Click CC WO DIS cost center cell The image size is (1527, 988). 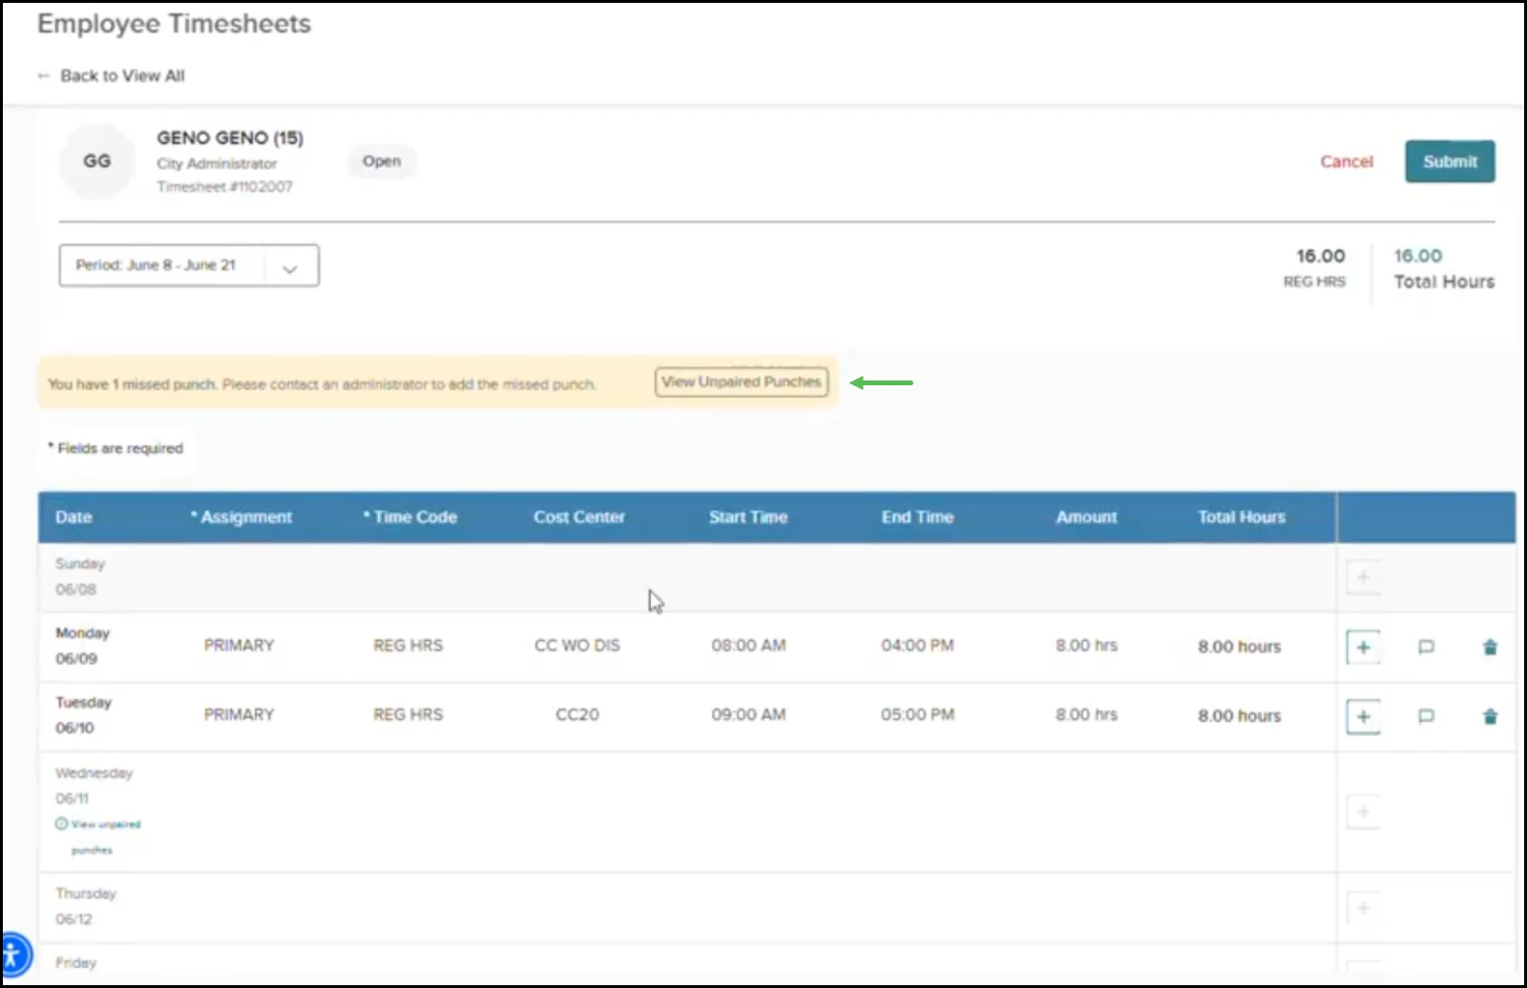577,646
